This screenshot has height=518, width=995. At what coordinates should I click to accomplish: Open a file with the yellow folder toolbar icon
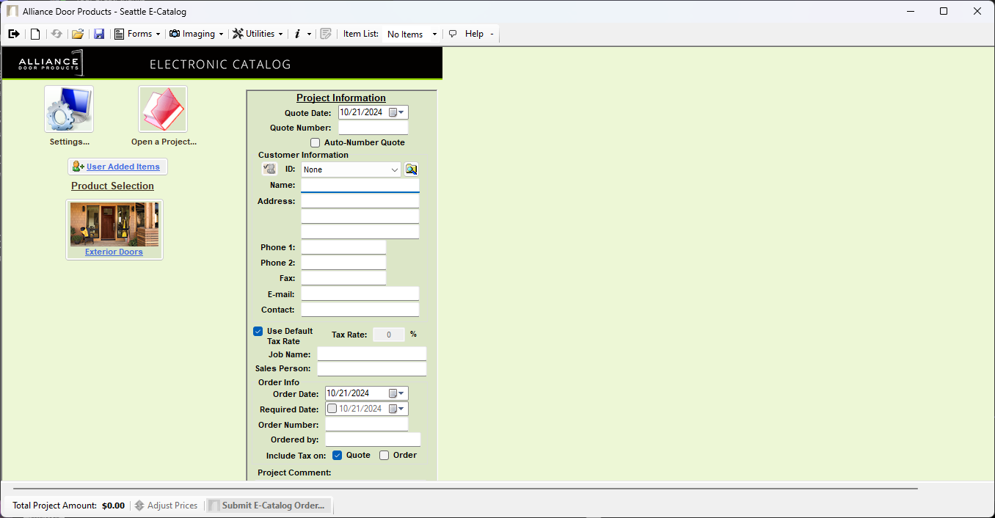(x=78, y=34)
